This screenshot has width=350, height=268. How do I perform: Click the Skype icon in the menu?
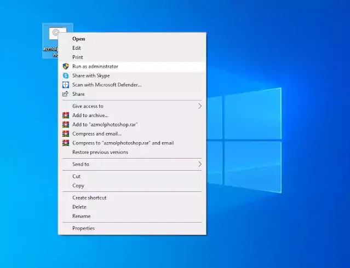66,75
